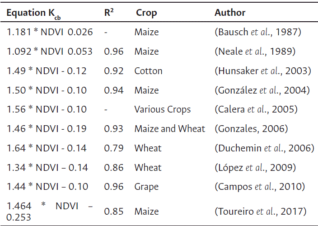
Task: Click the López et al., 2009 citation
Action: (255, 168)
